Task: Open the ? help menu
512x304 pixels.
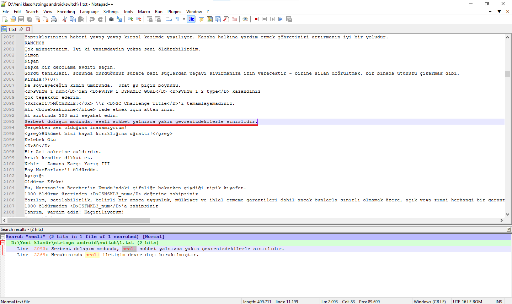Action: click(x=208, y=12)
